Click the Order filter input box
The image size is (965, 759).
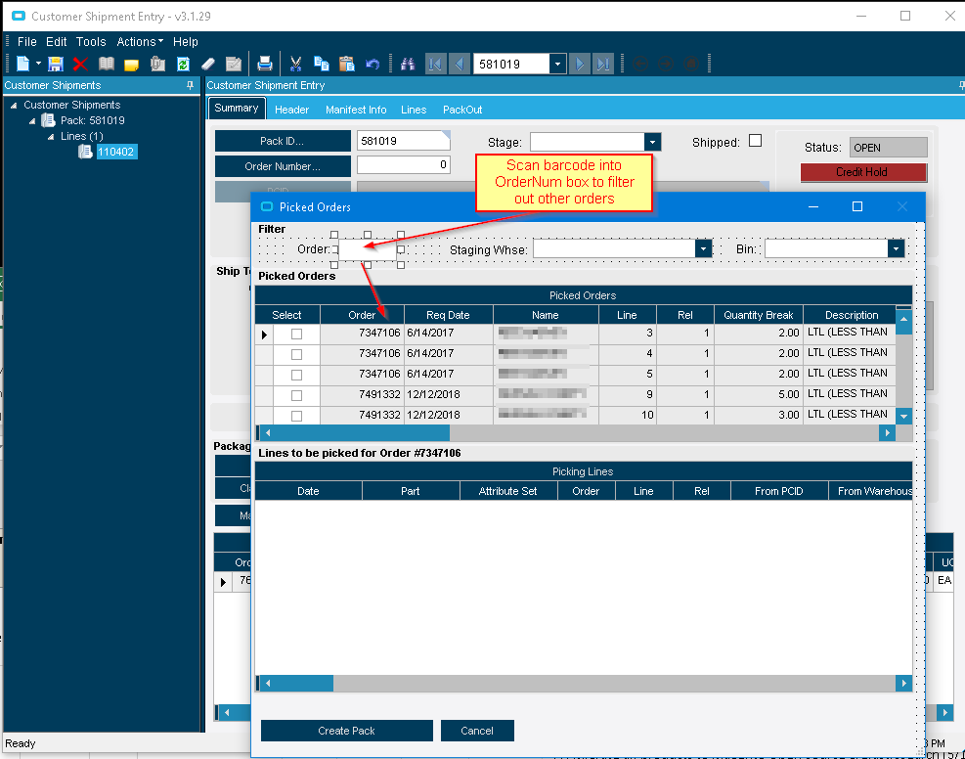(x=368, y=249)
